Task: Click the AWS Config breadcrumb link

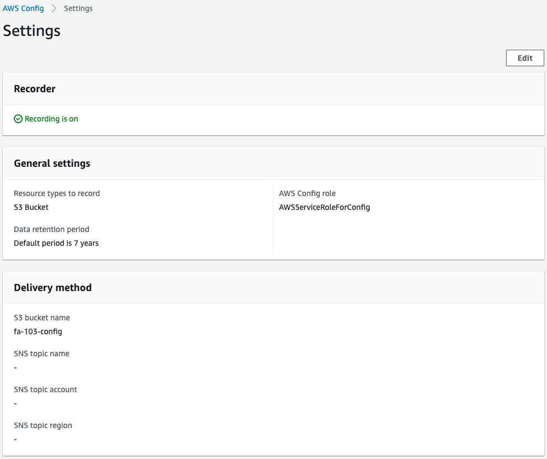Action: click(x=23, y=8)
